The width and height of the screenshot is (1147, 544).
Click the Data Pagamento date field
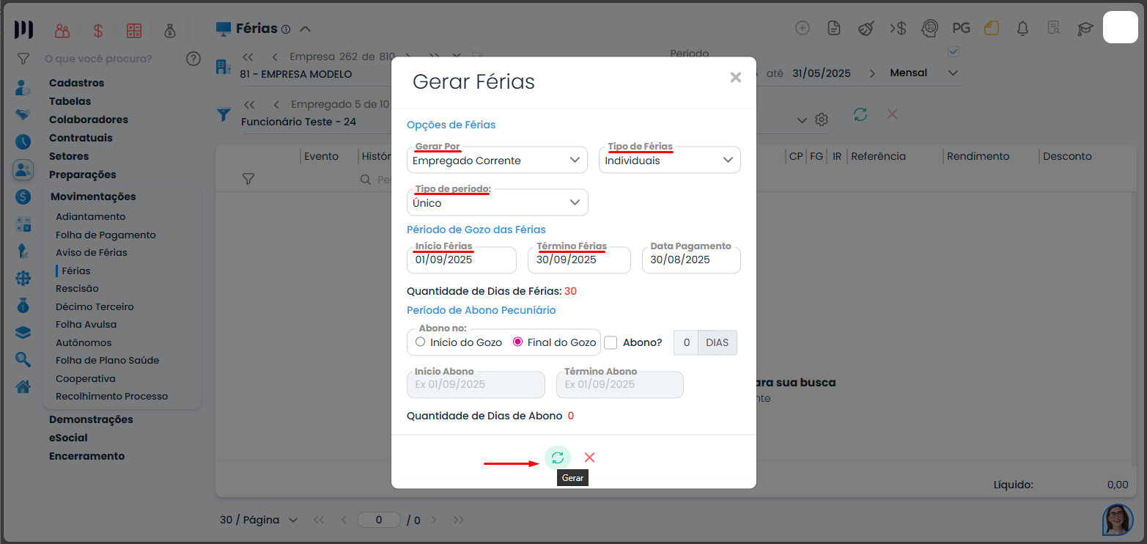tap(691, 260)
